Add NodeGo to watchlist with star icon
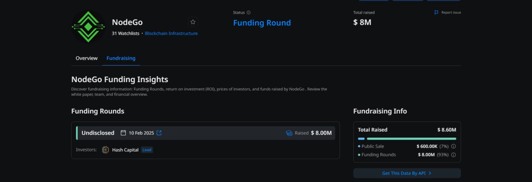This screenshot has width=532, height=182. click(193, 22)
